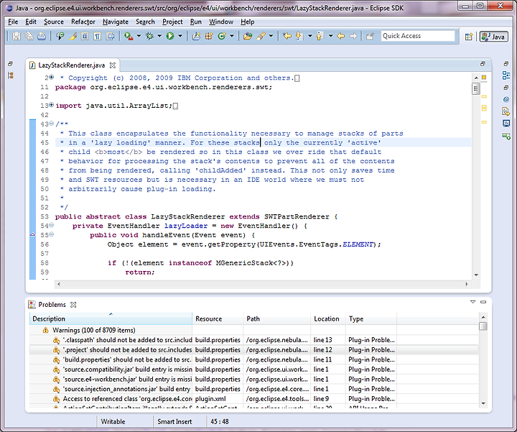Close the Problems view
The height and width of the screenshot is (432, 517).
[x=73, y=305]
